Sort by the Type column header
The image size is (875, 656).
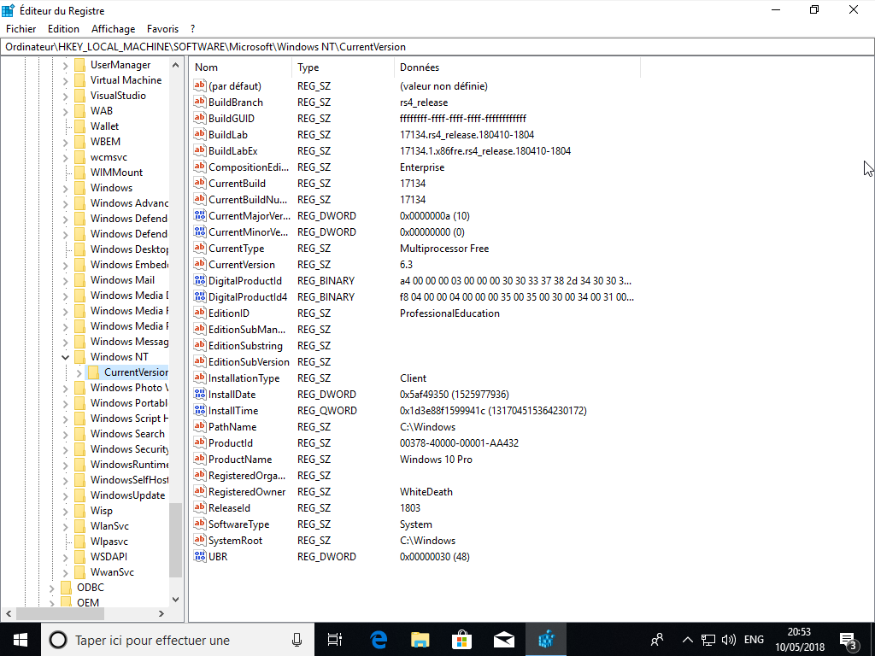343,67
